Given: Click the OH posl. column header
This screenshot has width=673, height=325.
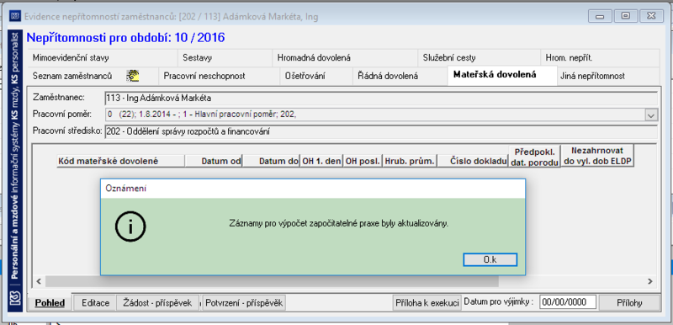Looking at the screenshot, I should [363, 161].
